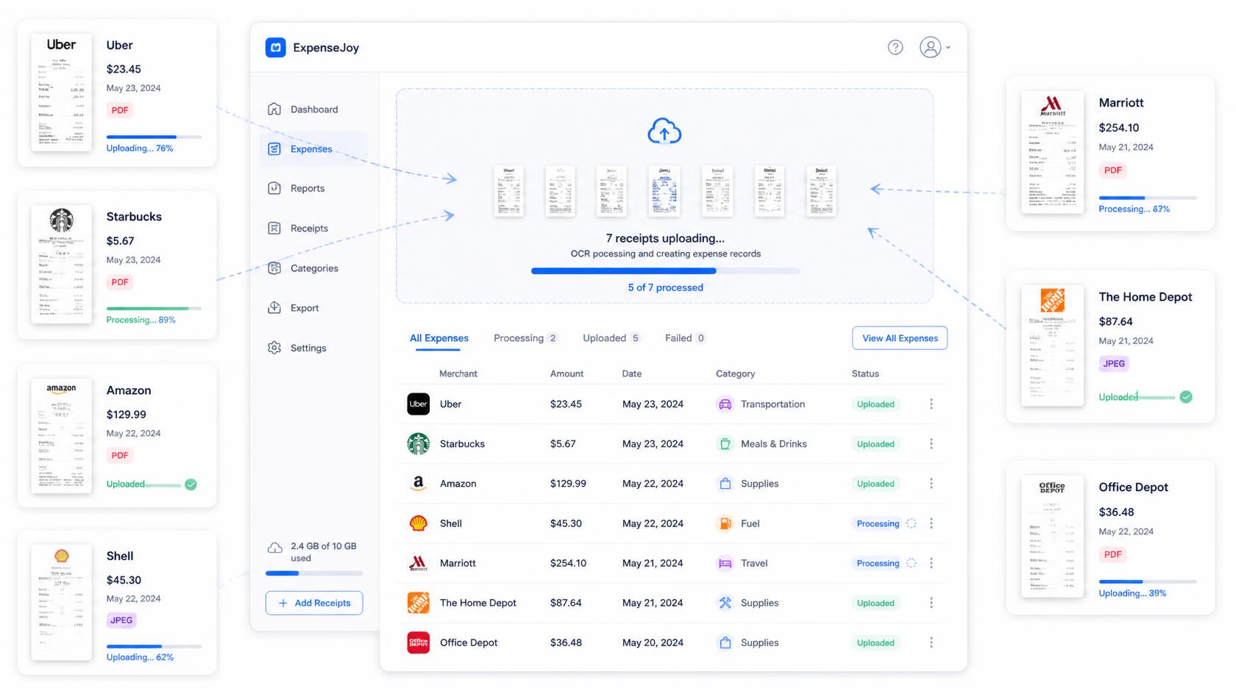Click the Uber card uploading progress bar

click(x=154, y=137)
